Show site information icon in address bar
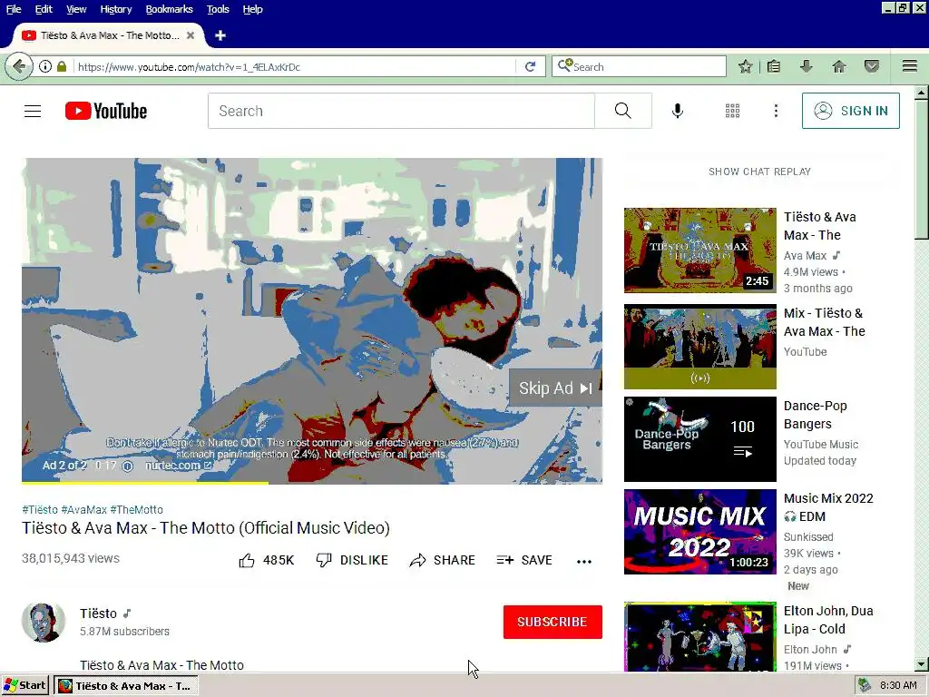The image size is (929, 697). tap(45, 66)
